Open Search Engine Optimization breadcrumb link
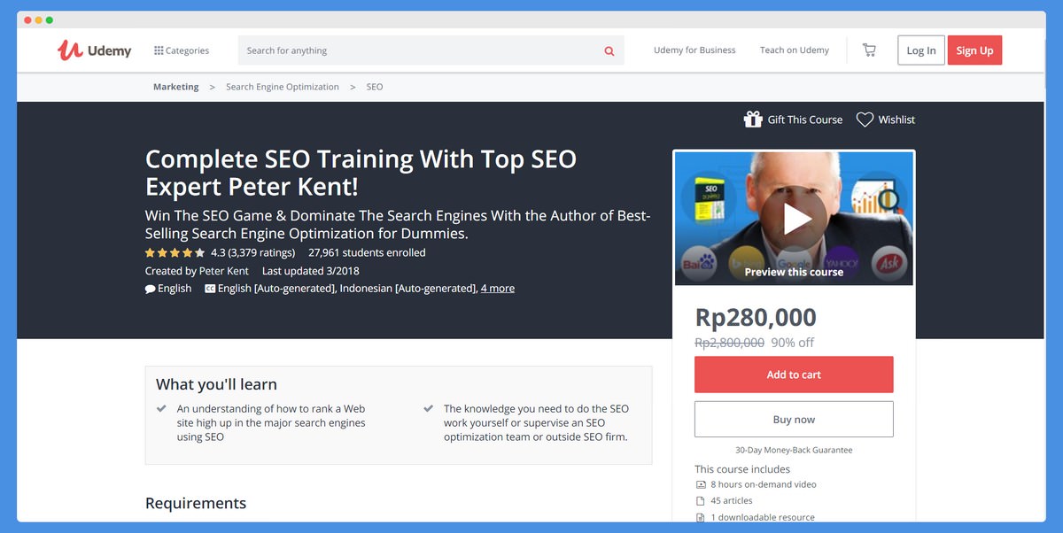The image size is (1063, 533). [x=282, y=87]
